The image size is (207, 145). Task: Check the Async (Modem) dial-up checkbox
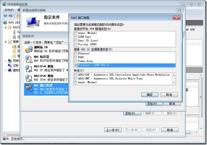tap(76, 33)
